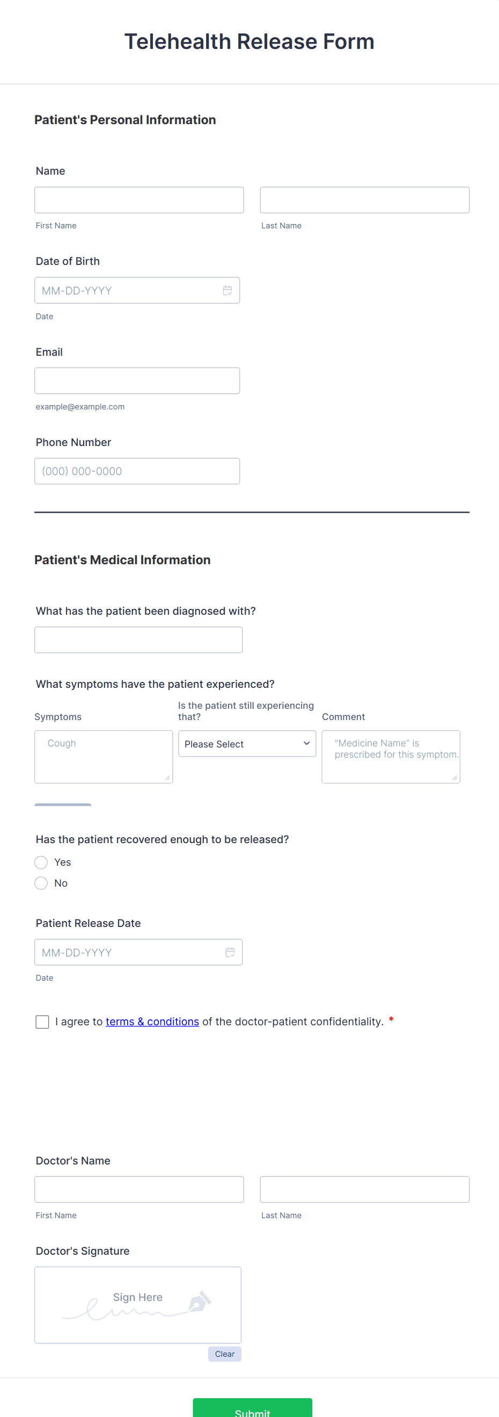Click the patient diagnosis text field
The image size is (499, 1417).
[x=138, y=639]
